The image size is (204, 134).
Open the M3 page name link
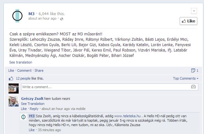32,14
